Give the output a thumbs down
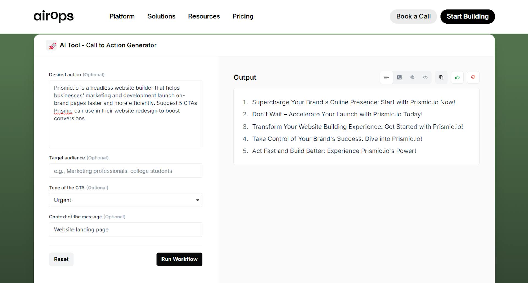Screen dimensions: 528x283 click(x=473, y=77)
